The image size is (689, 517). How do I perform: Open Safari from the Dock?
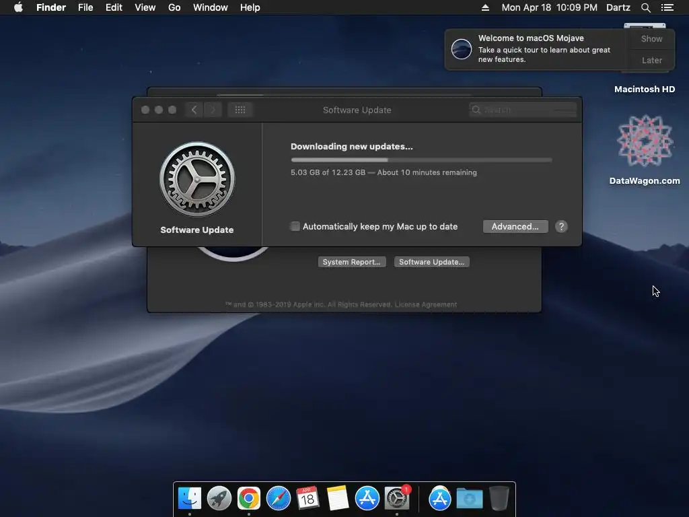(x=279, y=498)
